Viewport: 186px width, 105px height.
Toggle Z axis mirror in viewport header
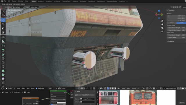point(177,7)
